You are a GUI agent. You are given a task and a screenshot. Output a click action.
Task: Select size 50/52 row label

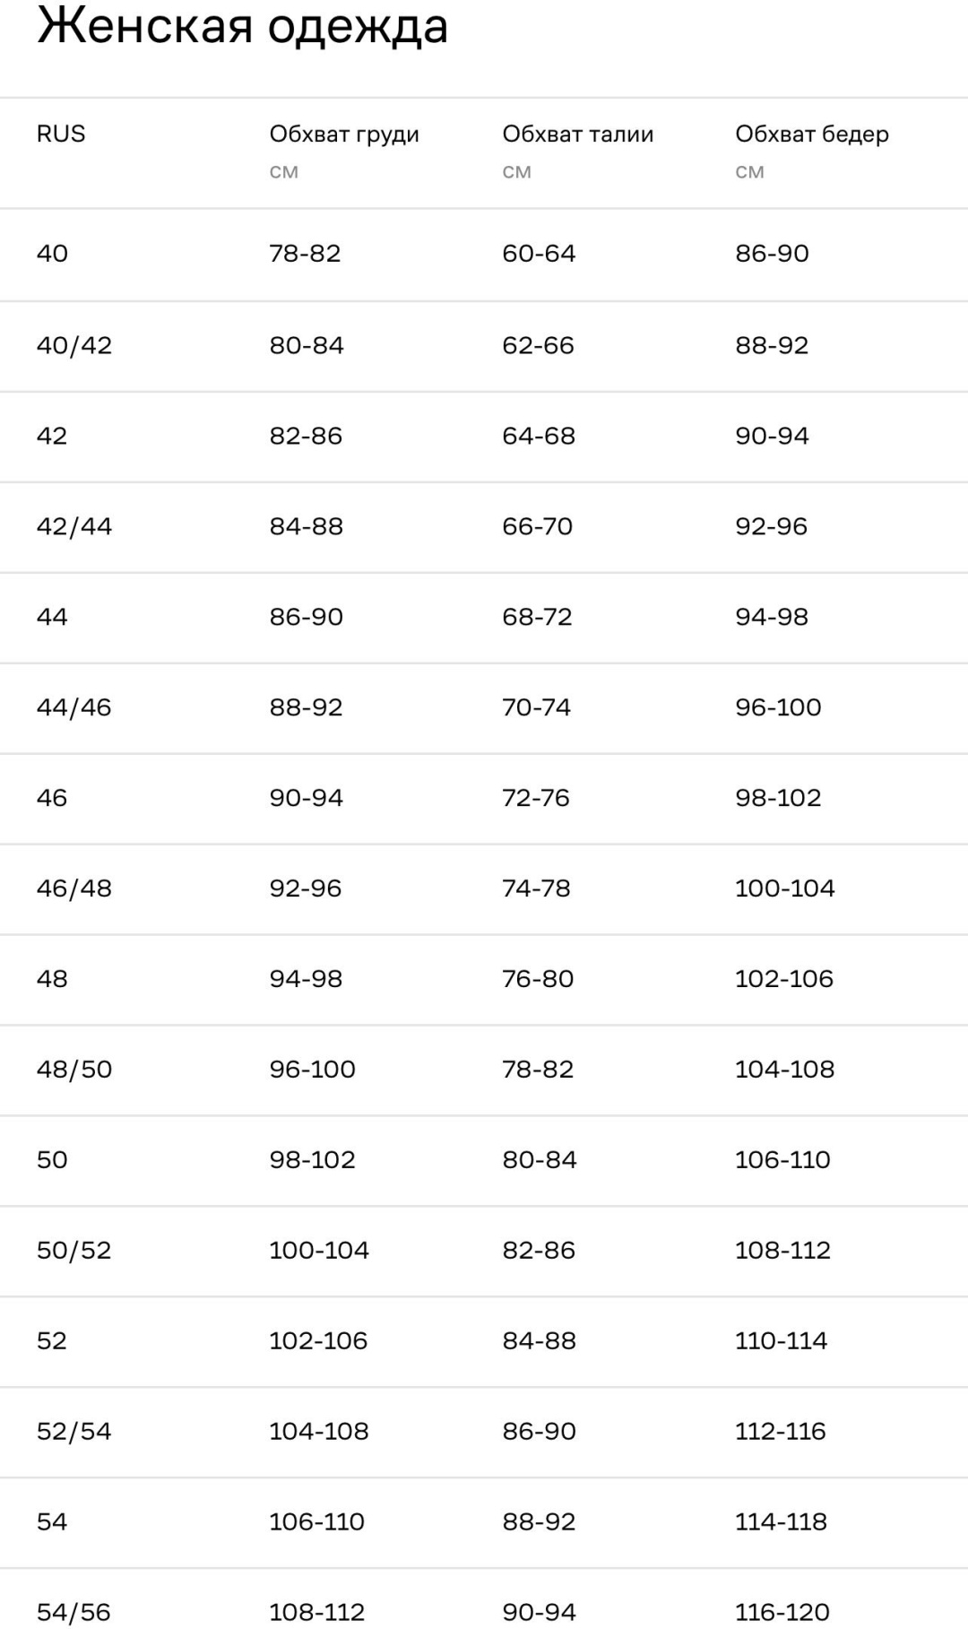[74, 1251]
